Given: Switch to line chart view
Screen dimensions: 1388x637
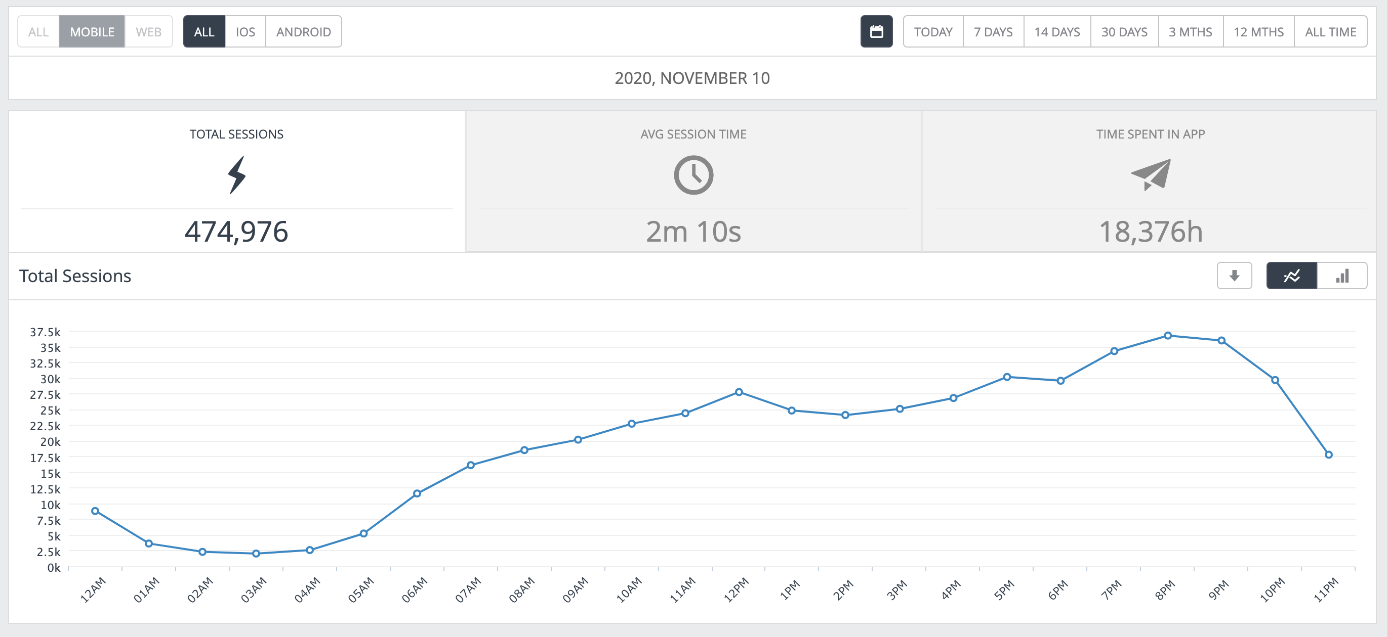Looking at the screenshot, I should click(x=1291, y=276).
